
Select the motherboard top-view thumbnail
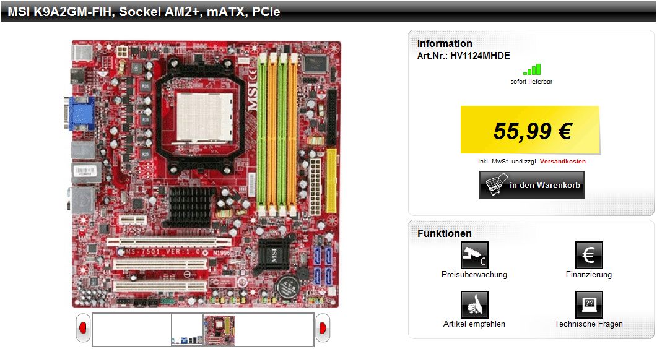(x=220, y=330)
